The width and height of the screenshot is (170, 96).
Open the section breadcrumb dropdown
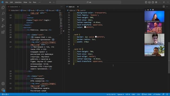point(41,10)
